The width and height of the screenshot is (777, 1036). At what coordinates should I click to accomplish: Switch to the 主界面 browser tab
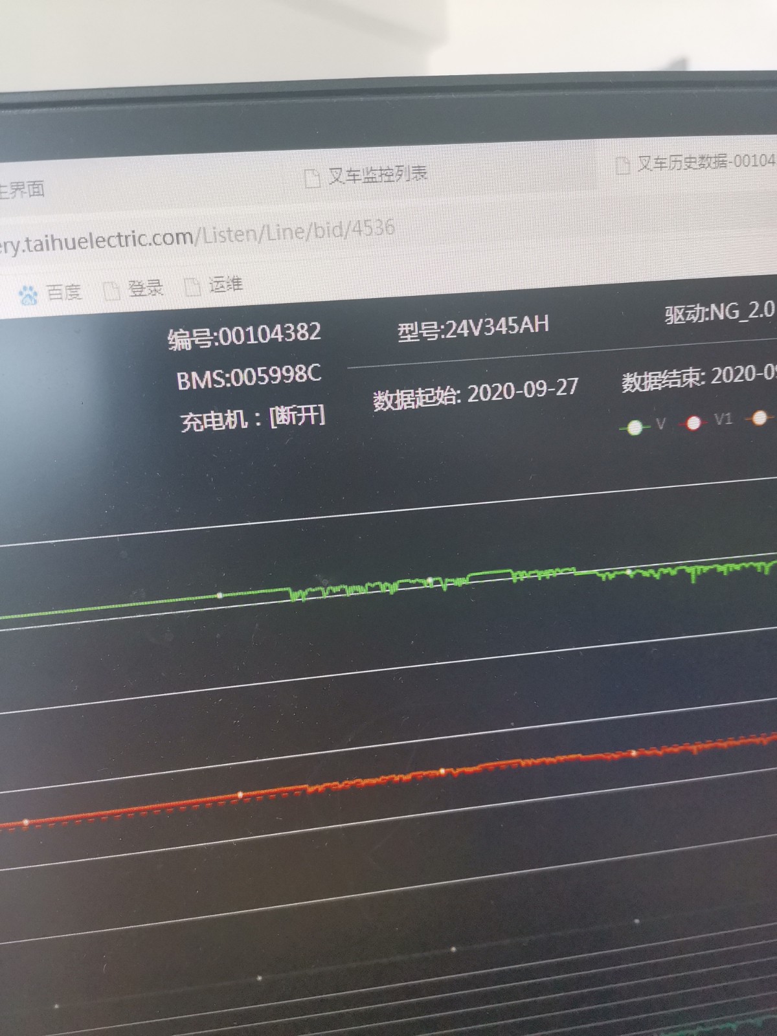point(22,190)
